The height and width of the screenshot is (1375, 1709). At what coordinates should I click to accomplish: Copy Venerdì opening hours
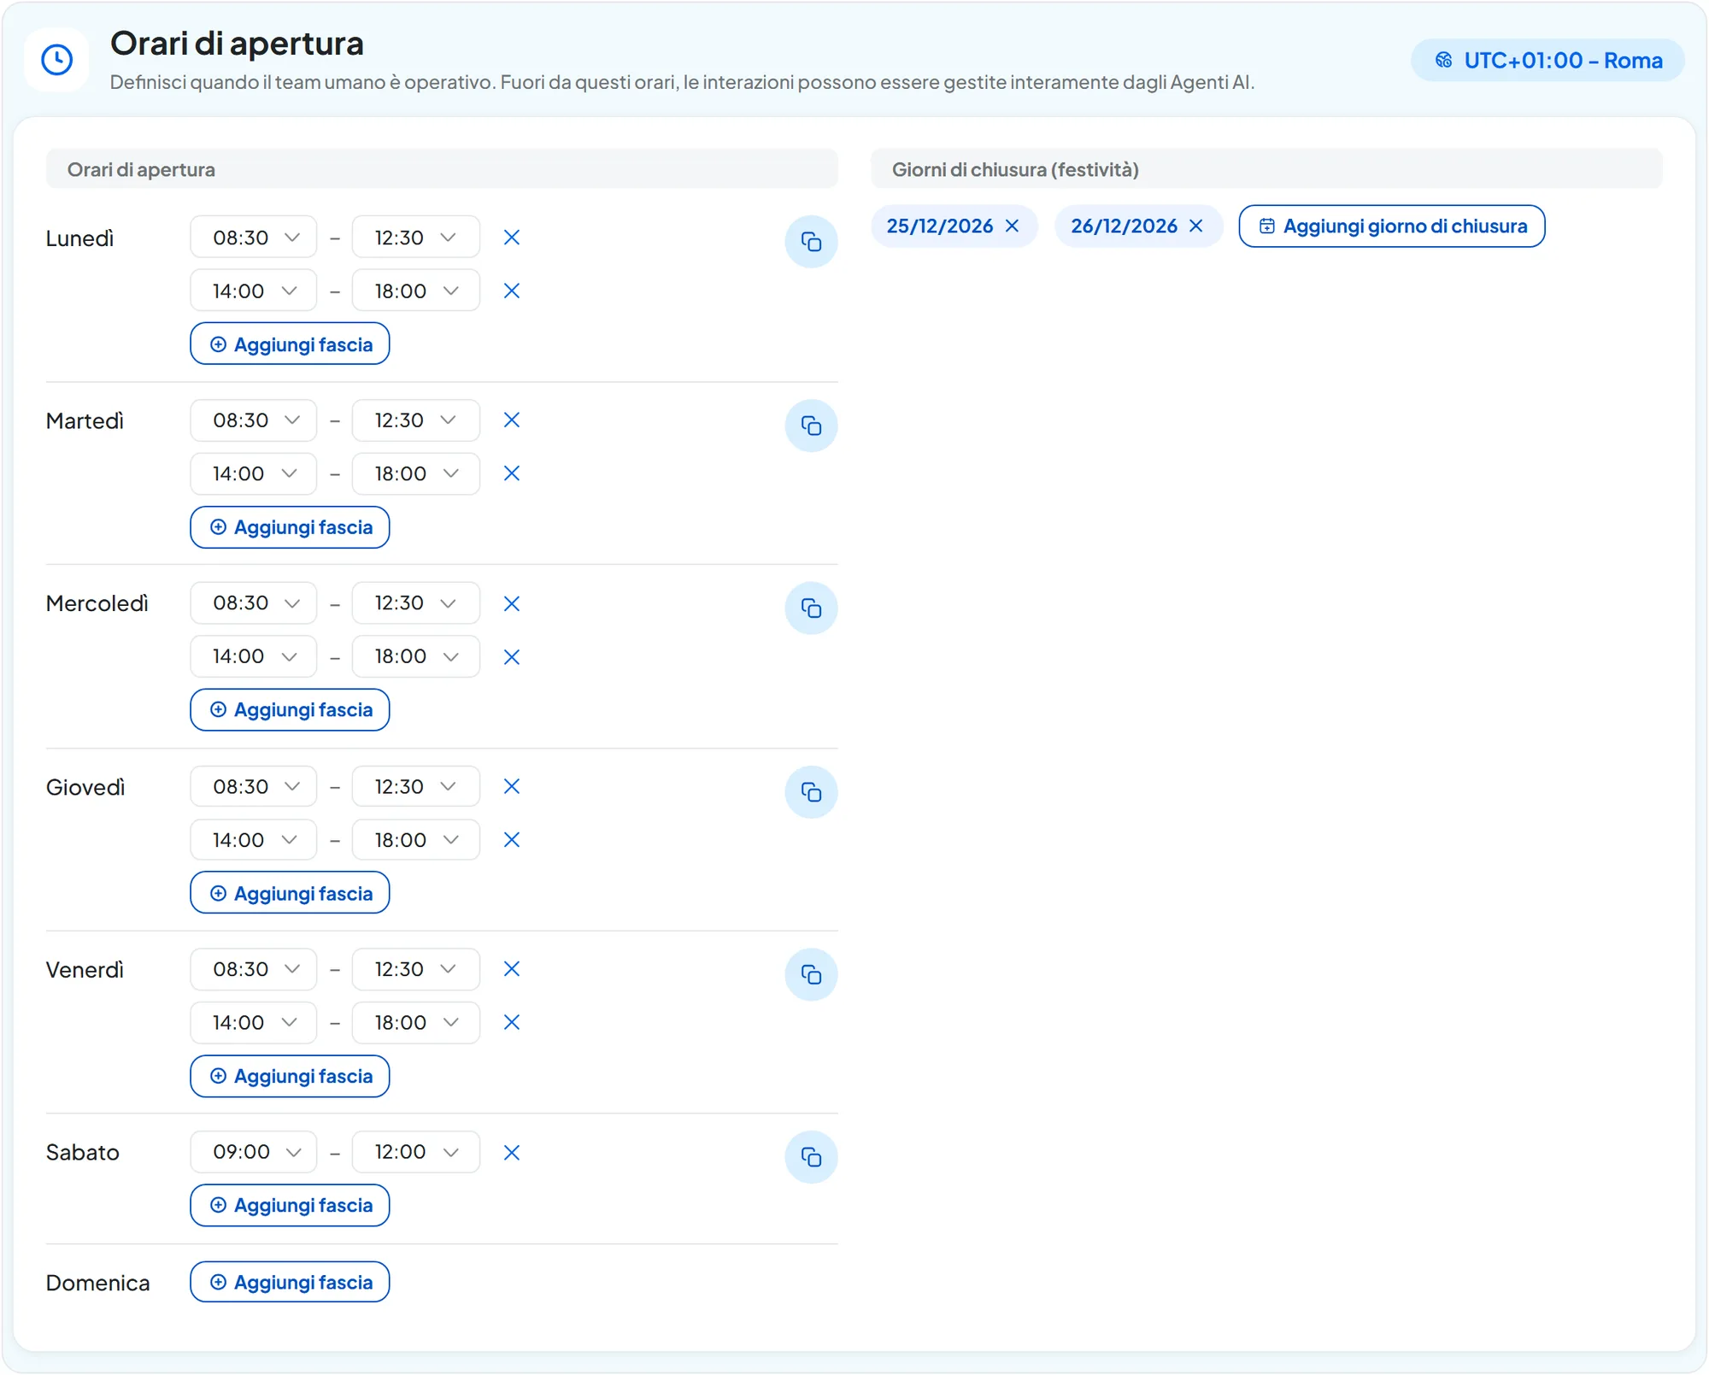[x=811, y=975]
